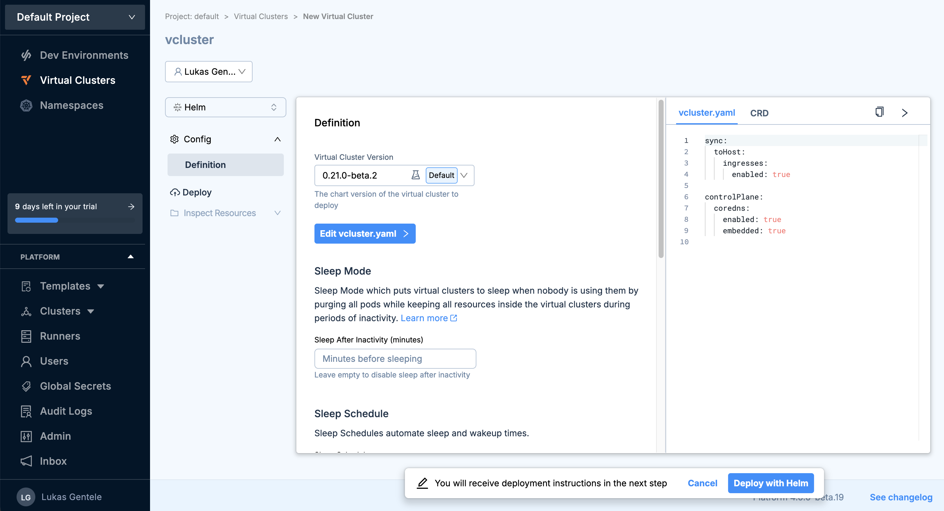Open Audit Logs page

(66, 411)
